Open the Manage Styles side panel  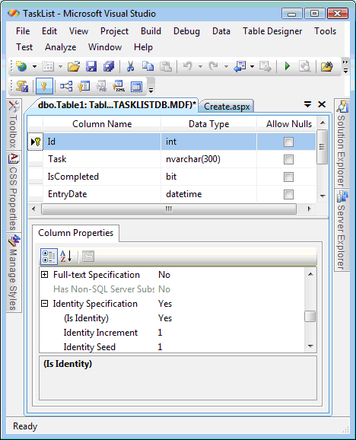[13, 273]
